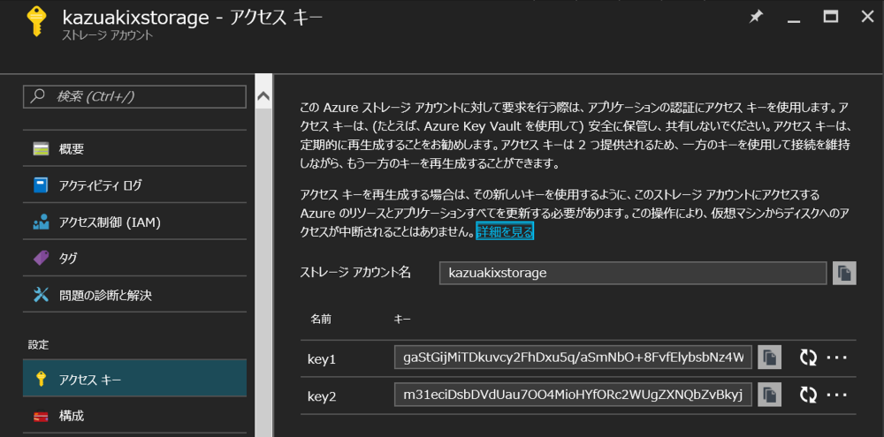884x437 pixels.
Task: Copy the key2 value to clipboard
Action: (770, 395)
